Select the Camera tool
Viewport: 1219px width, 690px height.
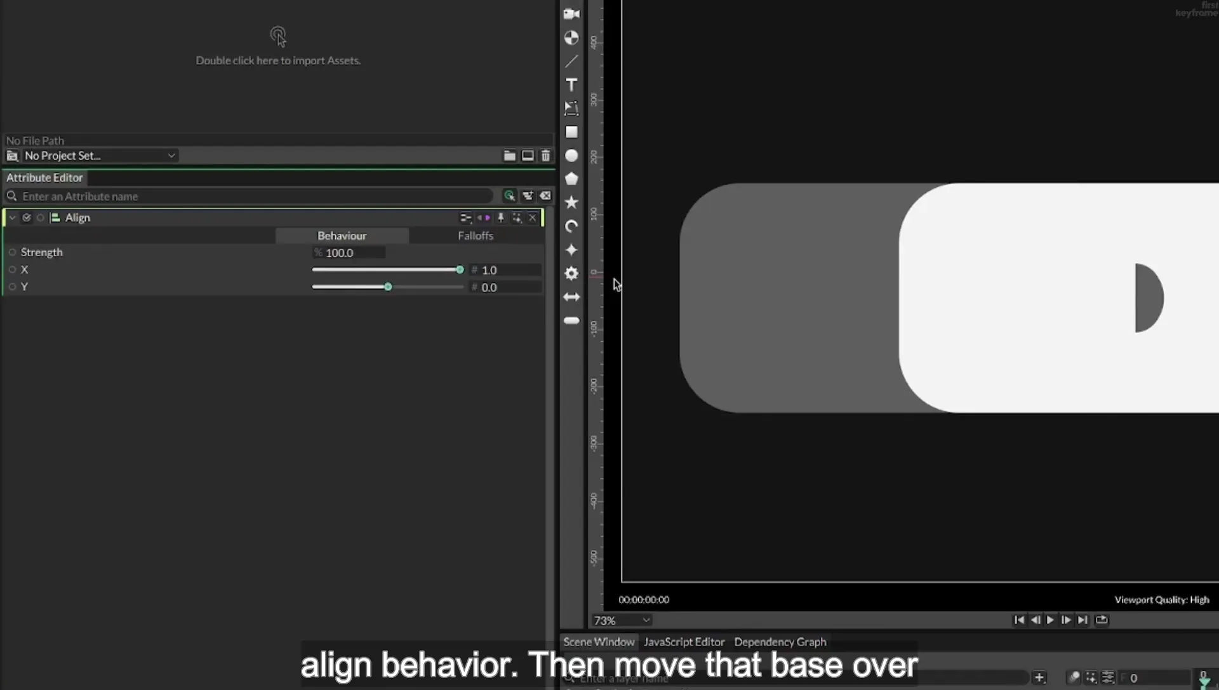(x=571, y=14)
